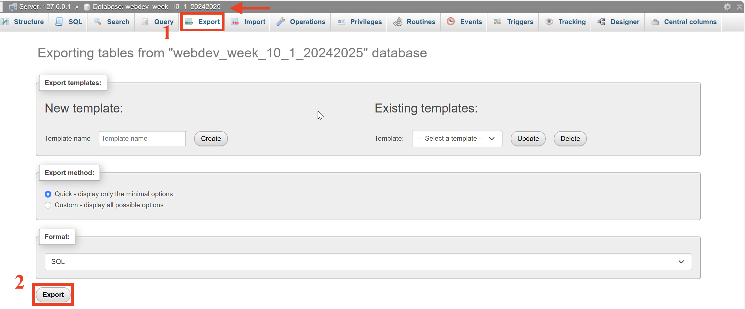Click the Server: 127.0.0.1 breadcrumb link
The image size is (745, 309).
click(x=45, y=7)
